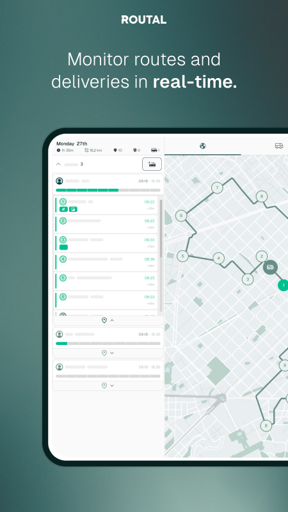Click map marker 8 next to marker 7
The height and width of the screenshot is (512, 288).
(262, 196)
